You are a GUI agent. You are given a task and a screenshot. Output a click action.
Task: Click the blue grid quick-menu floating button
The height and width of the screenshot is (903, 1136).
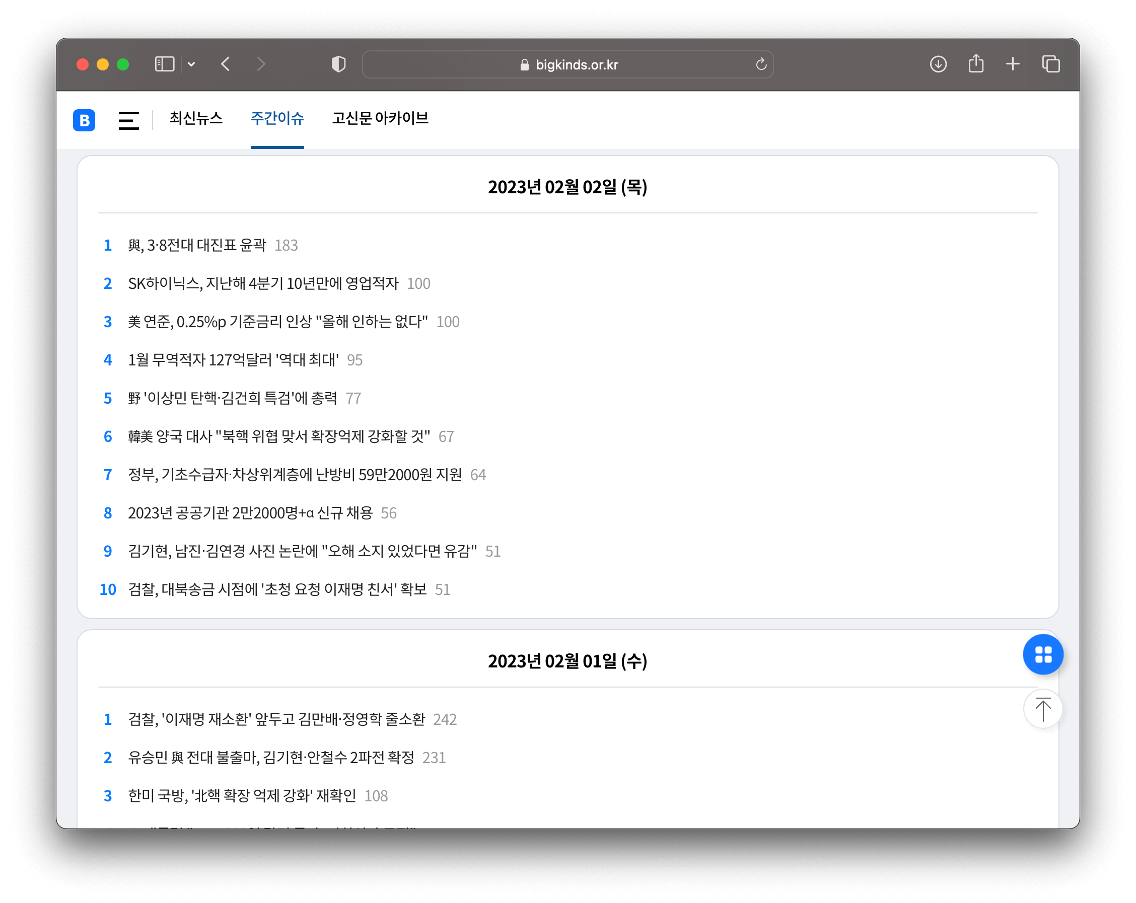(x=1042, y=654)
